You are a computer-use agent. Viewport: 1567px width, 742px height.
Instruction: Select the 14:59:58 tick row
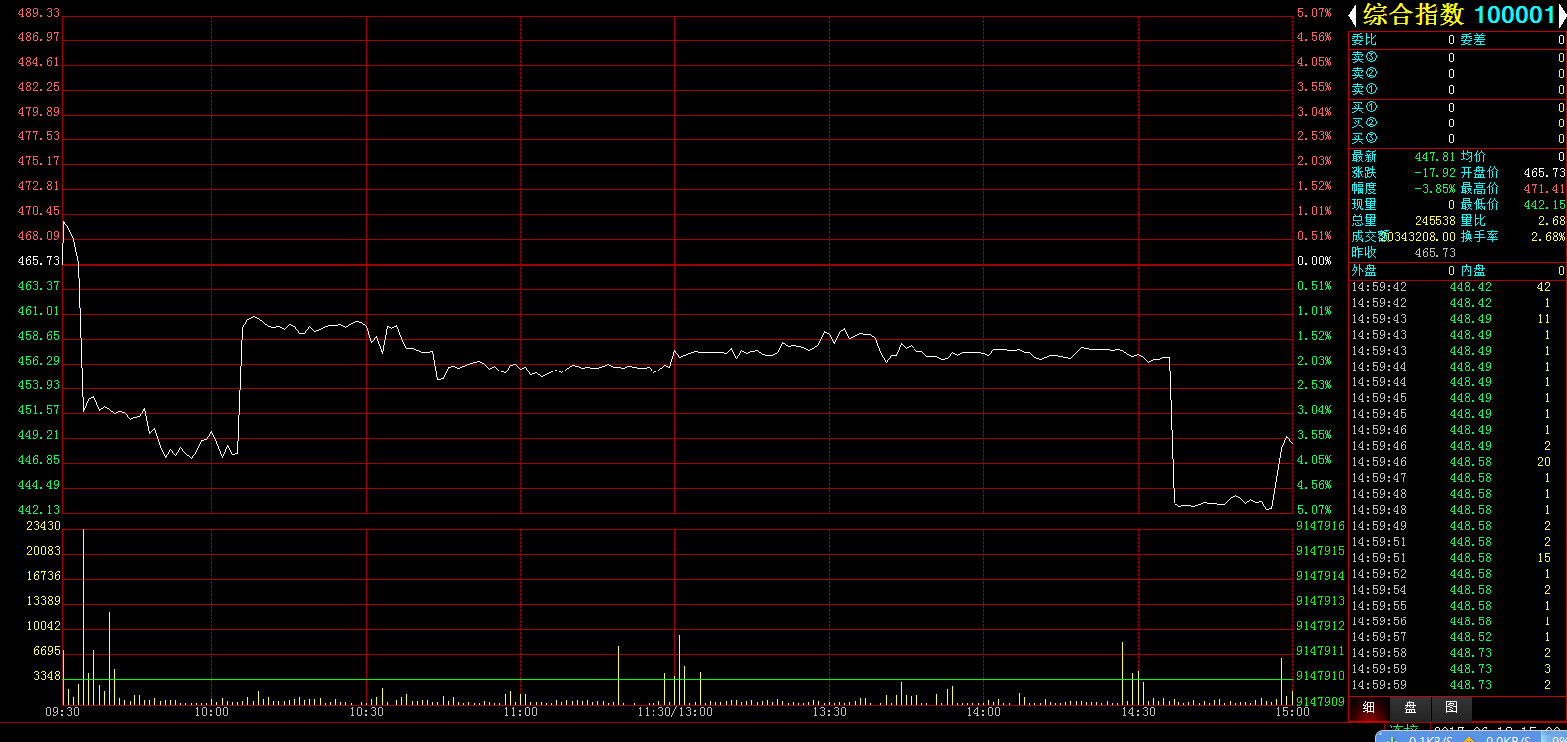(x=1456, y=653)
